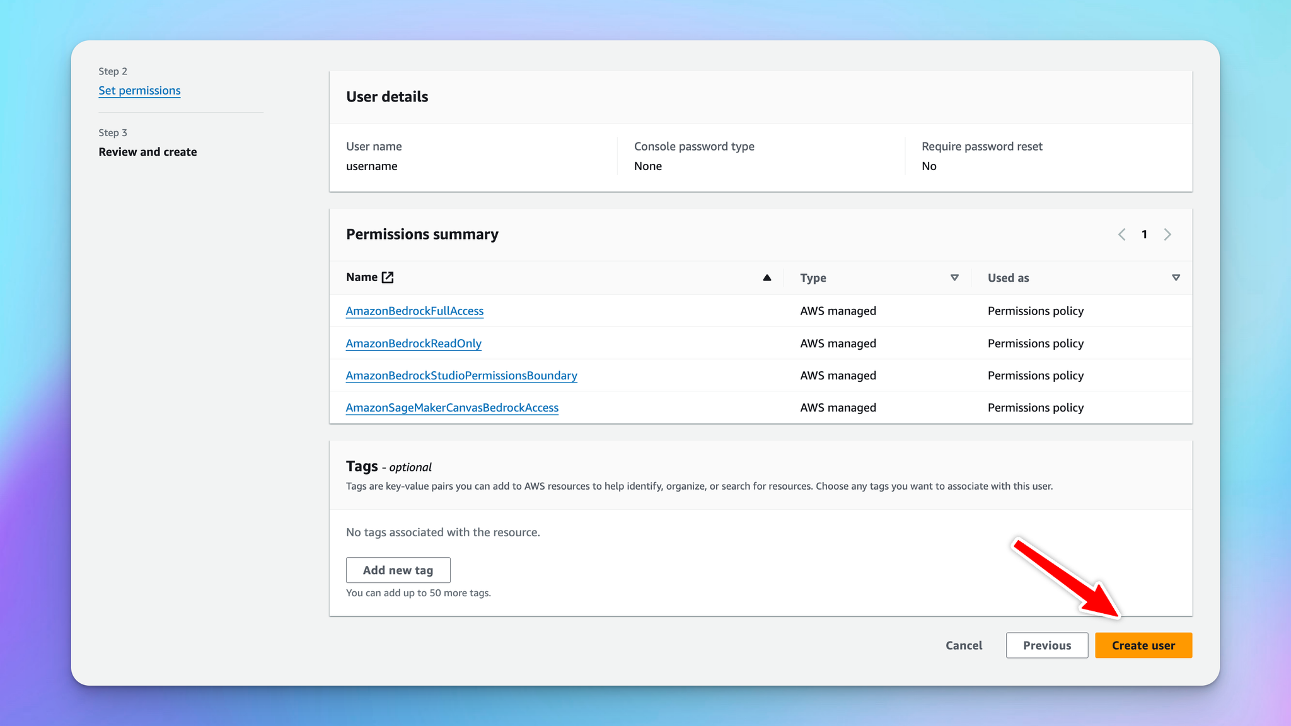Screen dimensions: 1291x726
Task: Go to next permissions page chevron
Action: tap(1167, 234)
